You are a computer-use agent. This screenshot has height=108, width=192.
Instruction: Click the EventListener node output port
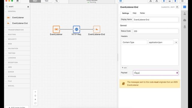[x=59, y=29]
